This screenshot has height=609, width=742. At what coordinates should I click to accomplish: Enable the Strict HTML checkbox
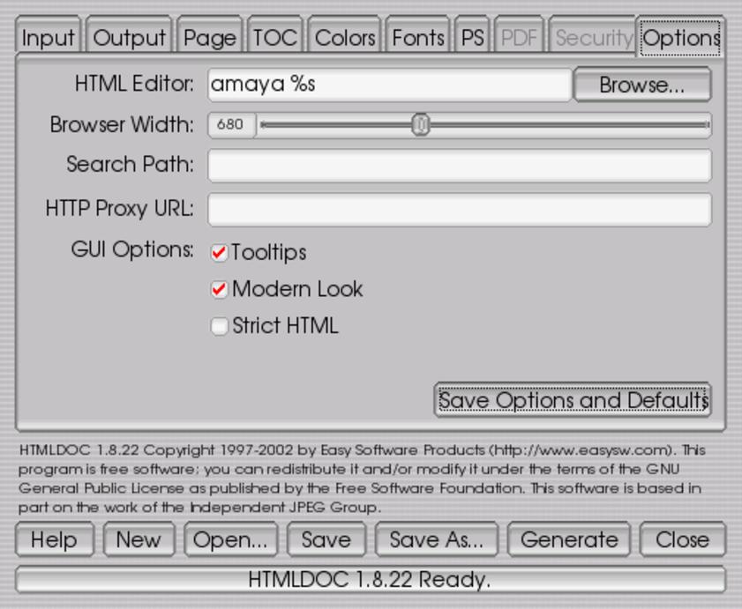point(220,327)
